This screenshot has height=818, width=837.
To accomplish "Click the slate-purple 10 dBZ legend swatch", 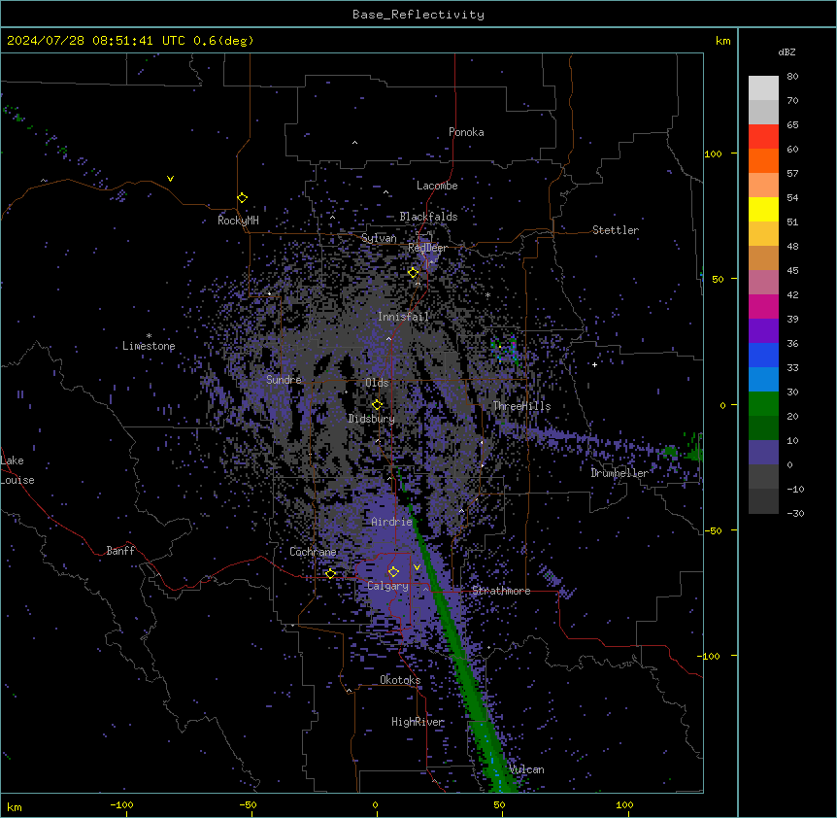I will (x=763, y=453).
